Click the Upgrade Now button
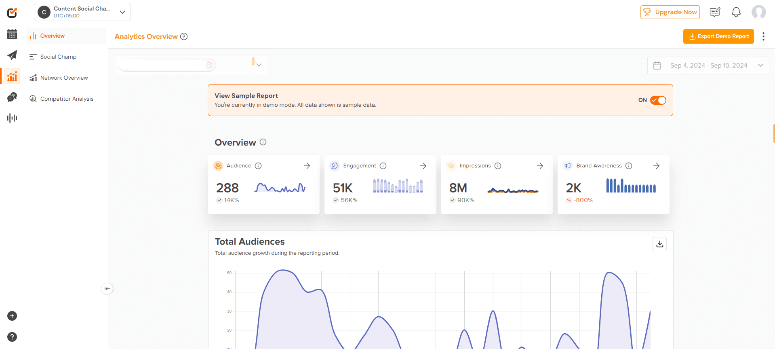775x349 pixels. (670, 12)
